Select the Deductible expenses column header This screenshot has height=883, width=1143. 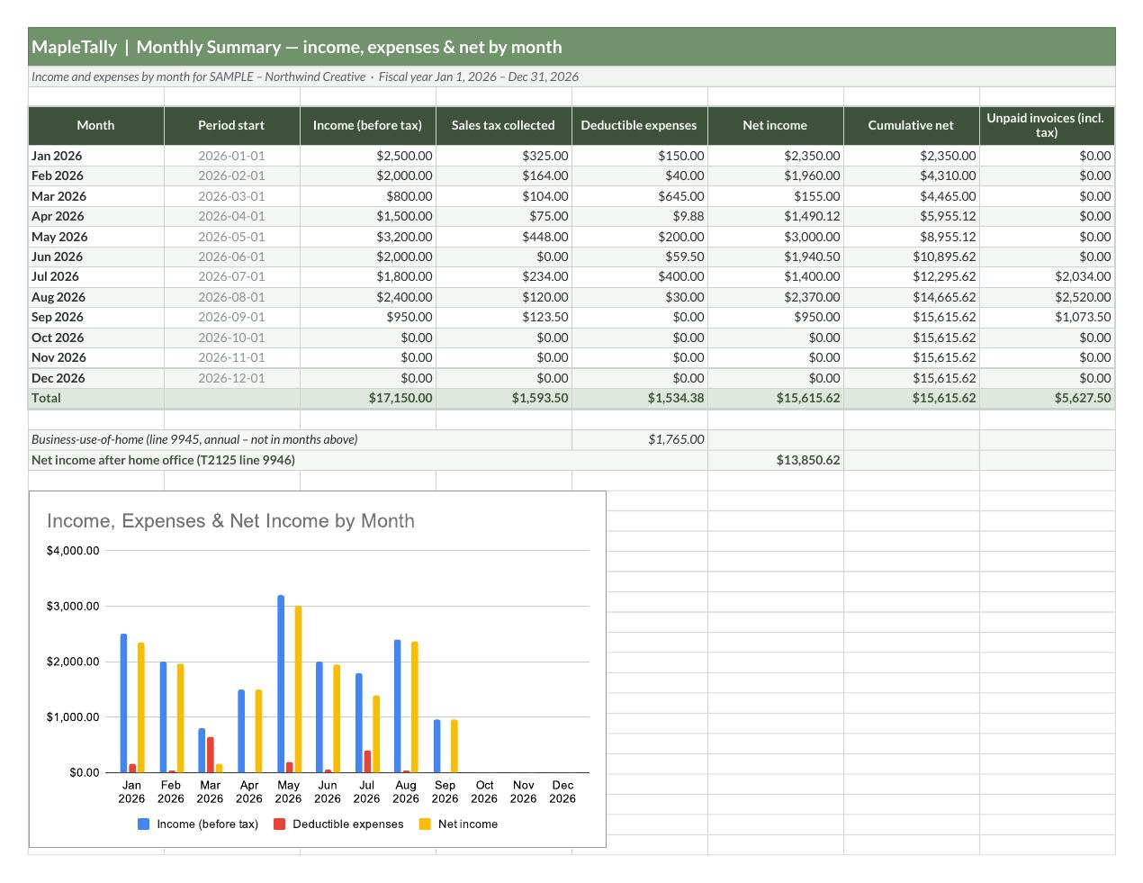pyautogui.click(x=640, y=125)
